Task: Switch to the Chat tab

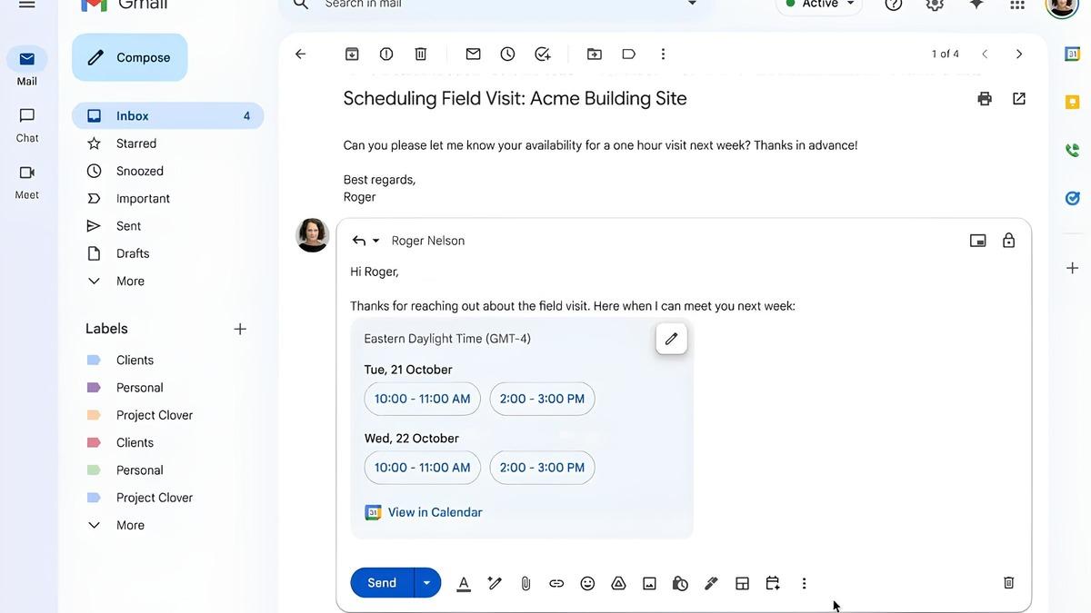Action: click(x=27, y=124)
